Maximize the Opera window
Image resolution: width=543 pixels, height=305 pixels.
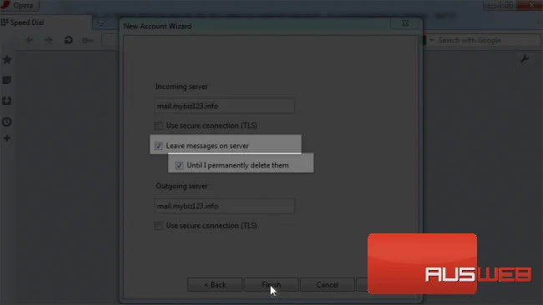509,5
